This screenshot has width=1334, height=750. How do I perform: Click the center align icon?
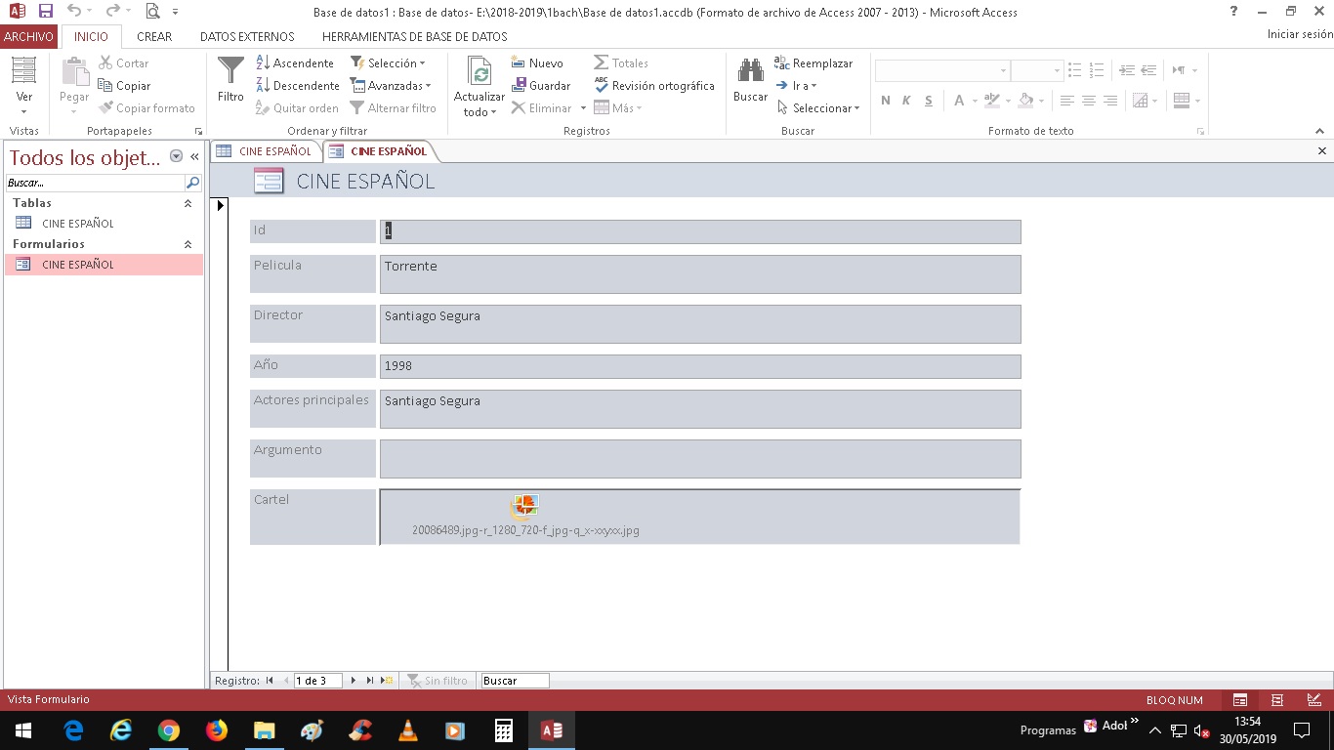(x=1088, y=101)
